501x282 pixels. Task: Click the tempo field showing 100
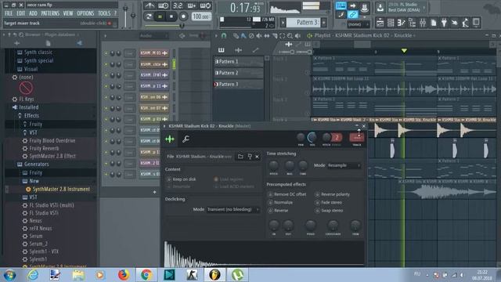201,16
